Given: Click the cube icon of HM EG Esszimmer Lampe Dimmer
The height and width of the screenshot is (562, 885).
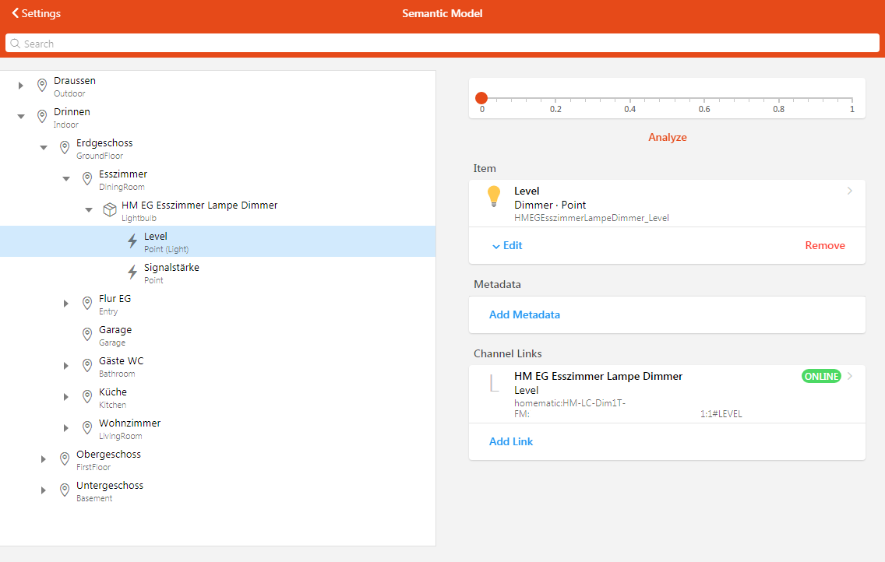Looking at the screenshot, I should 110,210.
